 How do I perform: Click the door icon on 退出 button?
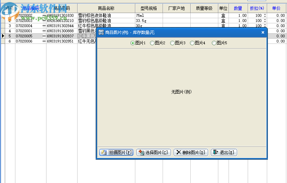(216, 152)
